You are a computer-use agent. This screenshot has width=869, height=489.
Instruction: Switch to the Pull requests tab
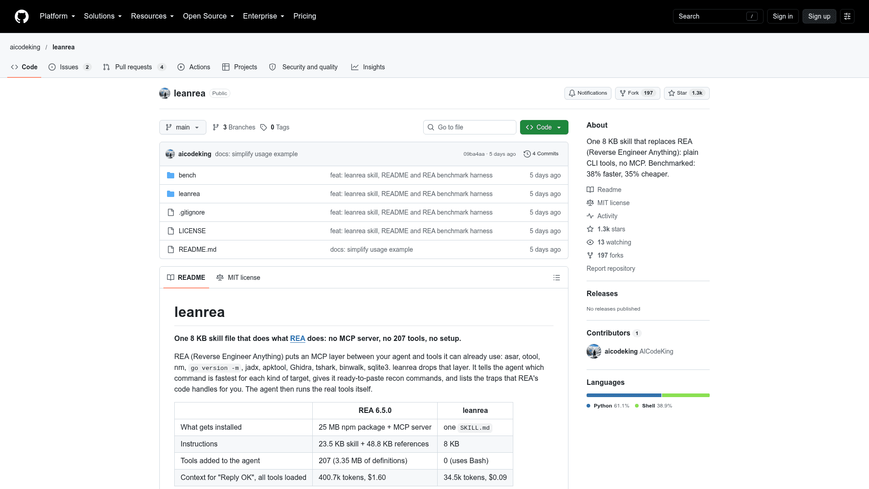click(134, 67)
